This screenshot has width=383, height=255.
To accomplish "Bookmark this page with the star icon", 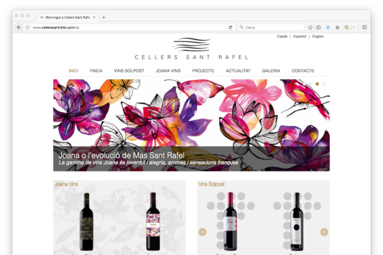I will (x=310, y=27).
